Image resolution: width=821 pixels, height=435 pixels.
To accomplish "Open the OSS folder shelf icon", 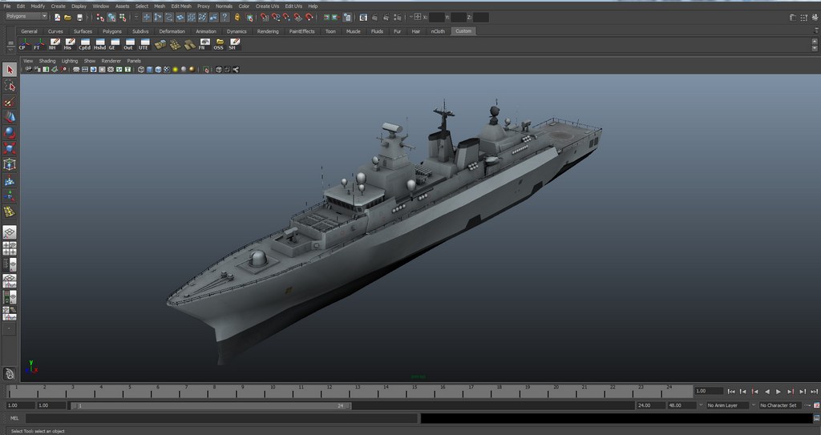I will coord(218,44).
